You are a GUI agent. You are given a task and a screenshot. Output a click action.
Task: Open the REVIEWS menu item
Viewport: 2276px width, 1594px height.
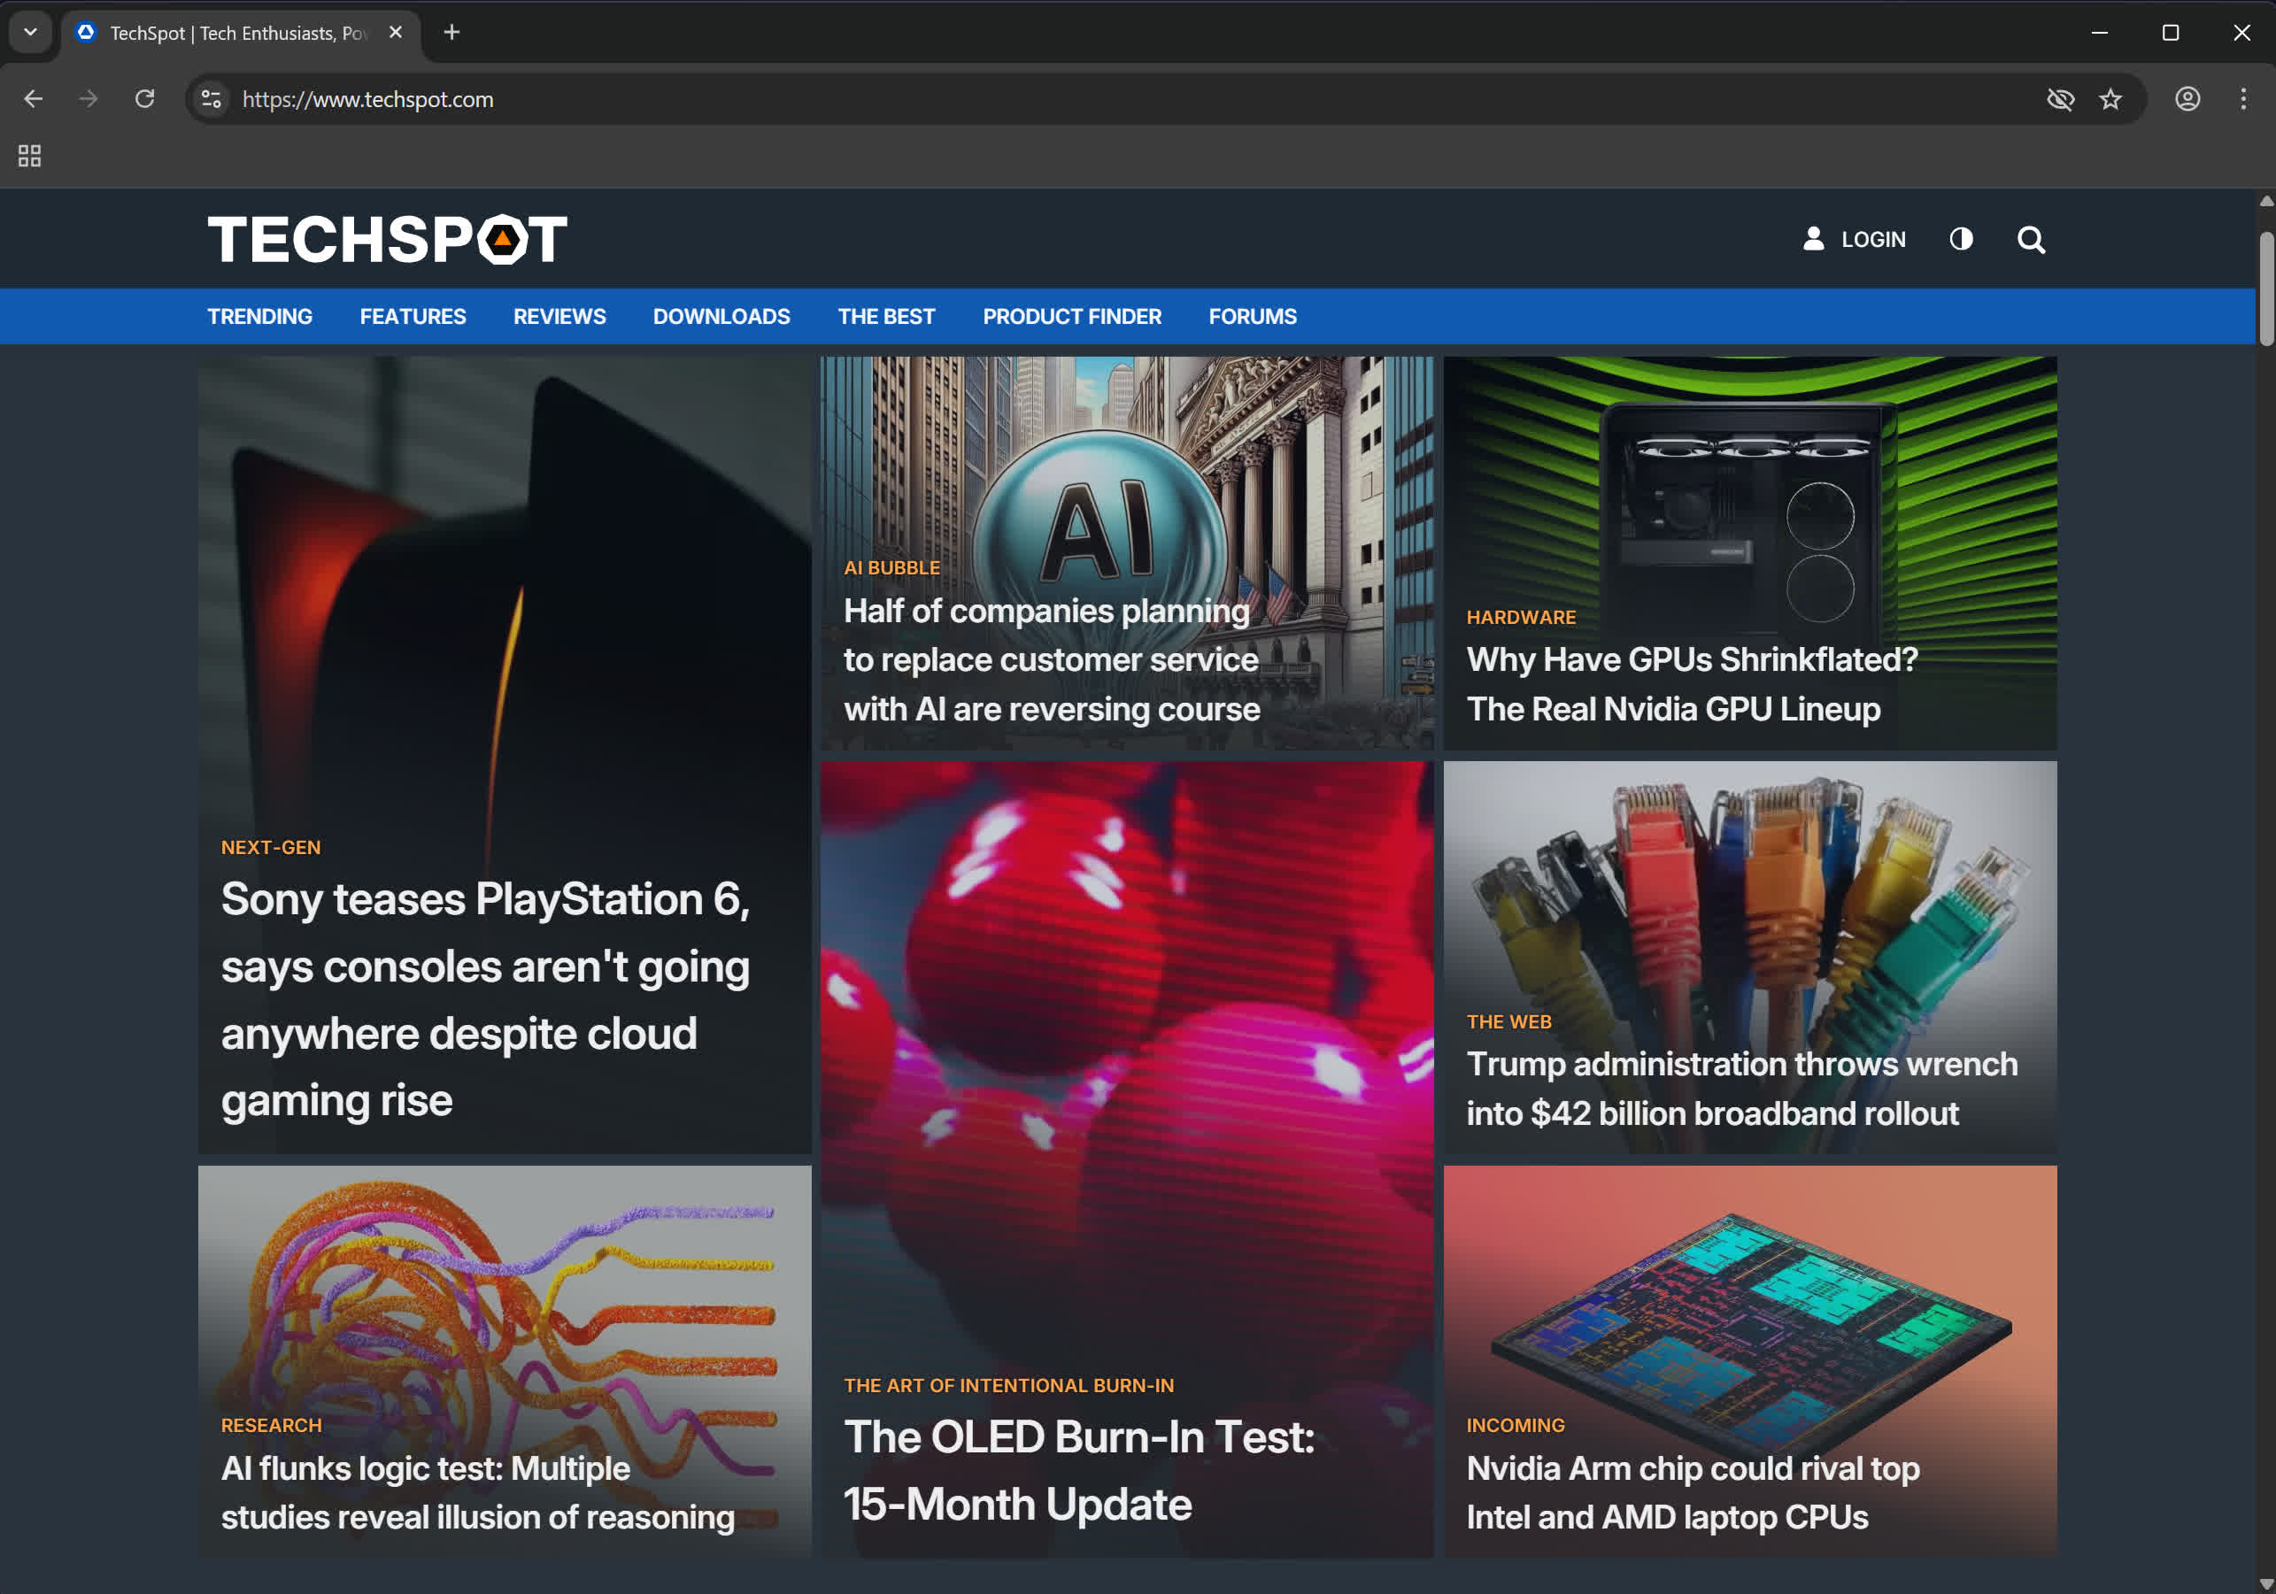(x=559, y=316)
